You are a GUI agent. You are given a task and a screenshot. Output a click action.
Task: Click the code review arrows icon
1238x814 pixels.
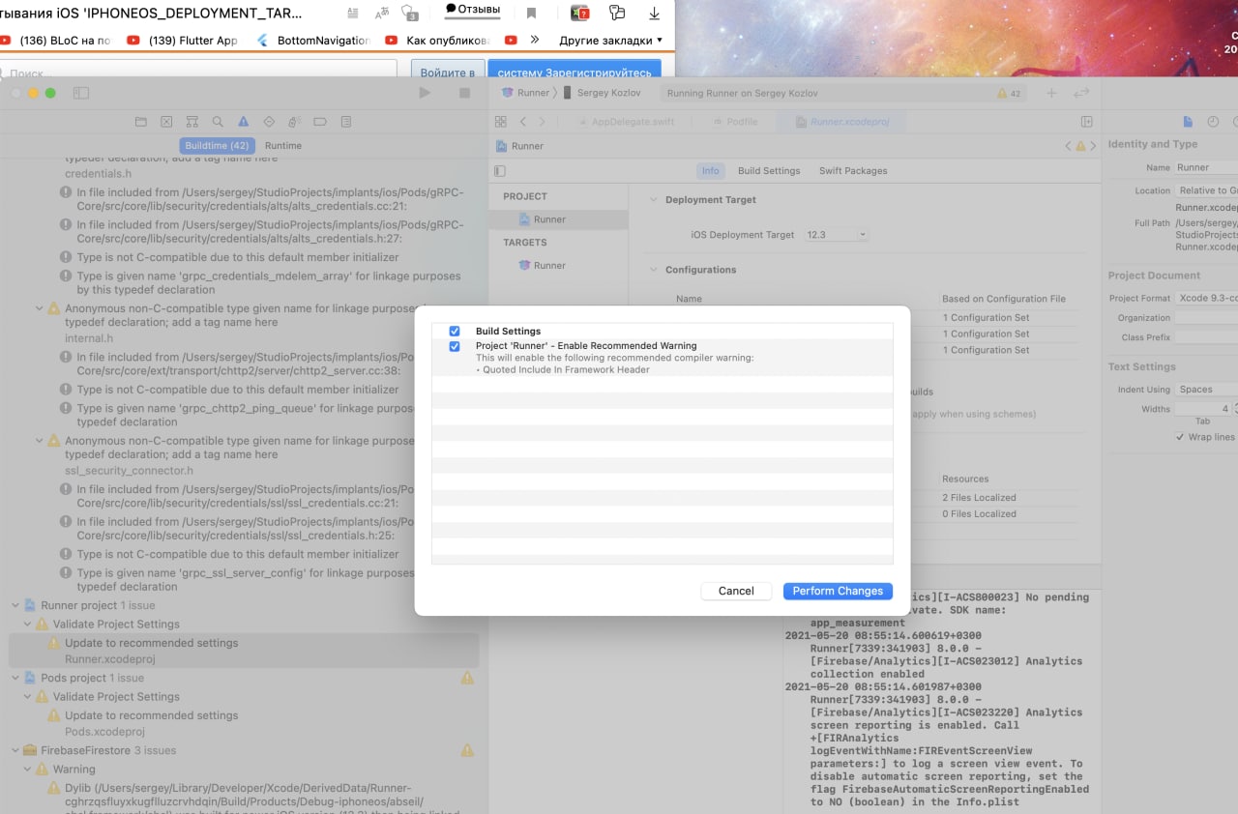(x=1081, y=93)
